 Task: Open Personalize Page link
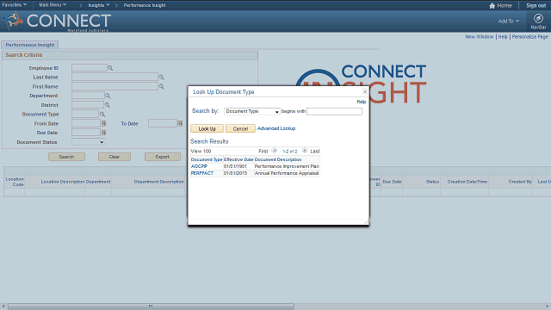coord(529,36)
